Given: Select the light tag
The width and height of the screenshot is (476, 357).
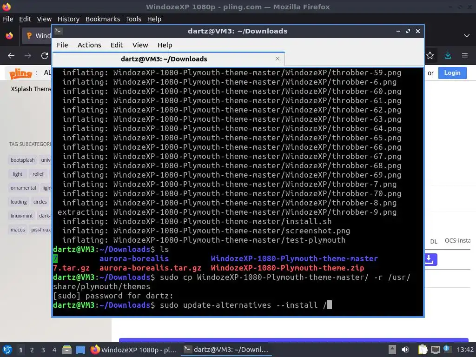Looking at the screenshot, I should [17, 174].
